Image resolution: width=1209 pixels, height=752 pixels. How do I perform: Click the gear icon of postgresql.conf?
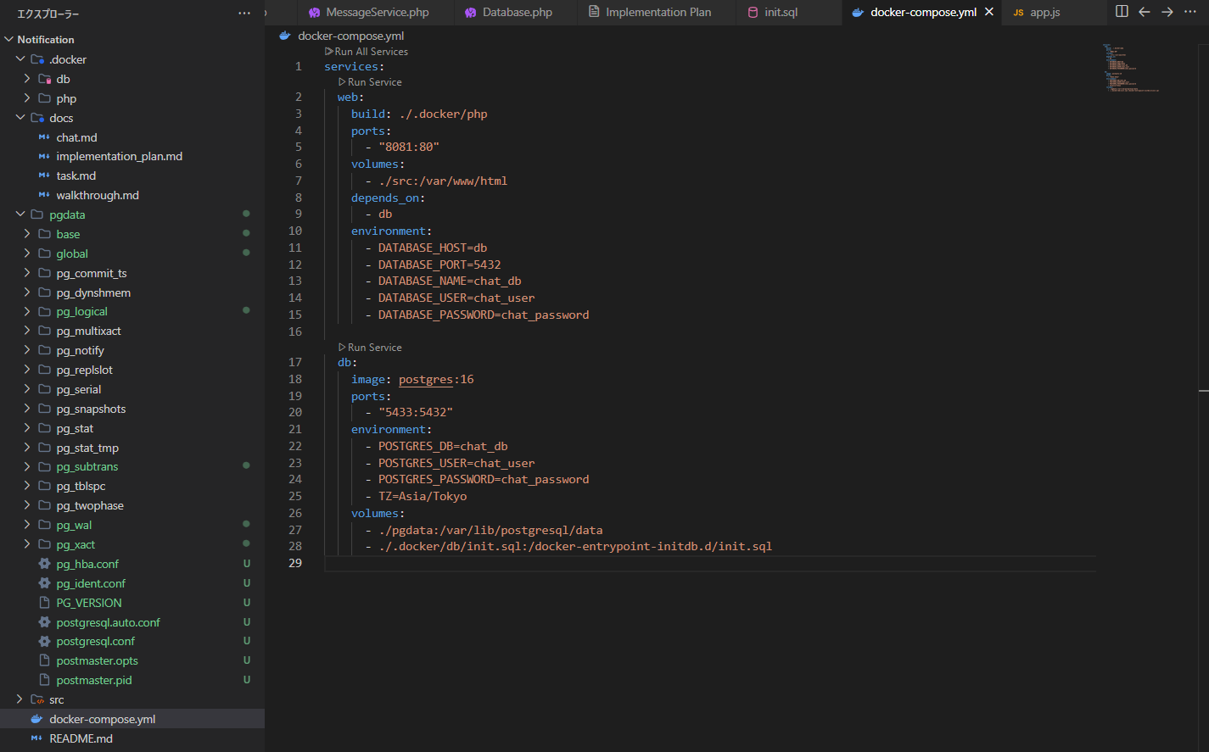pos(45,641)
